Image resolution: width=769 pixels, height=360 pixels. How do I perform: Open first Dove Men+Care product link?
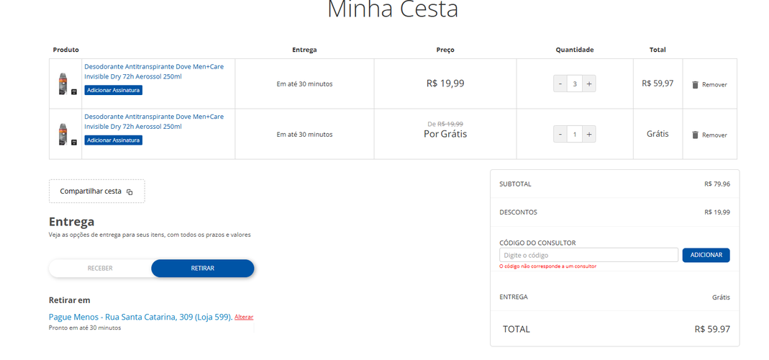pos(154,72)
